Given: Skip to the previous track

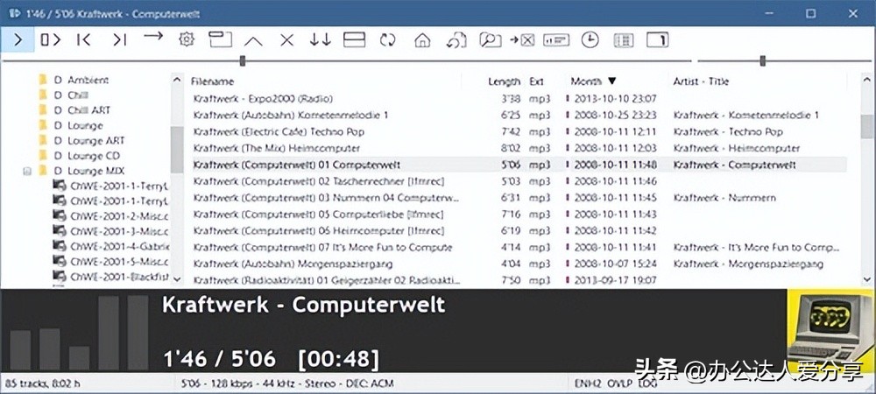Looking at the screenshot, I should (x=84, y=40).
